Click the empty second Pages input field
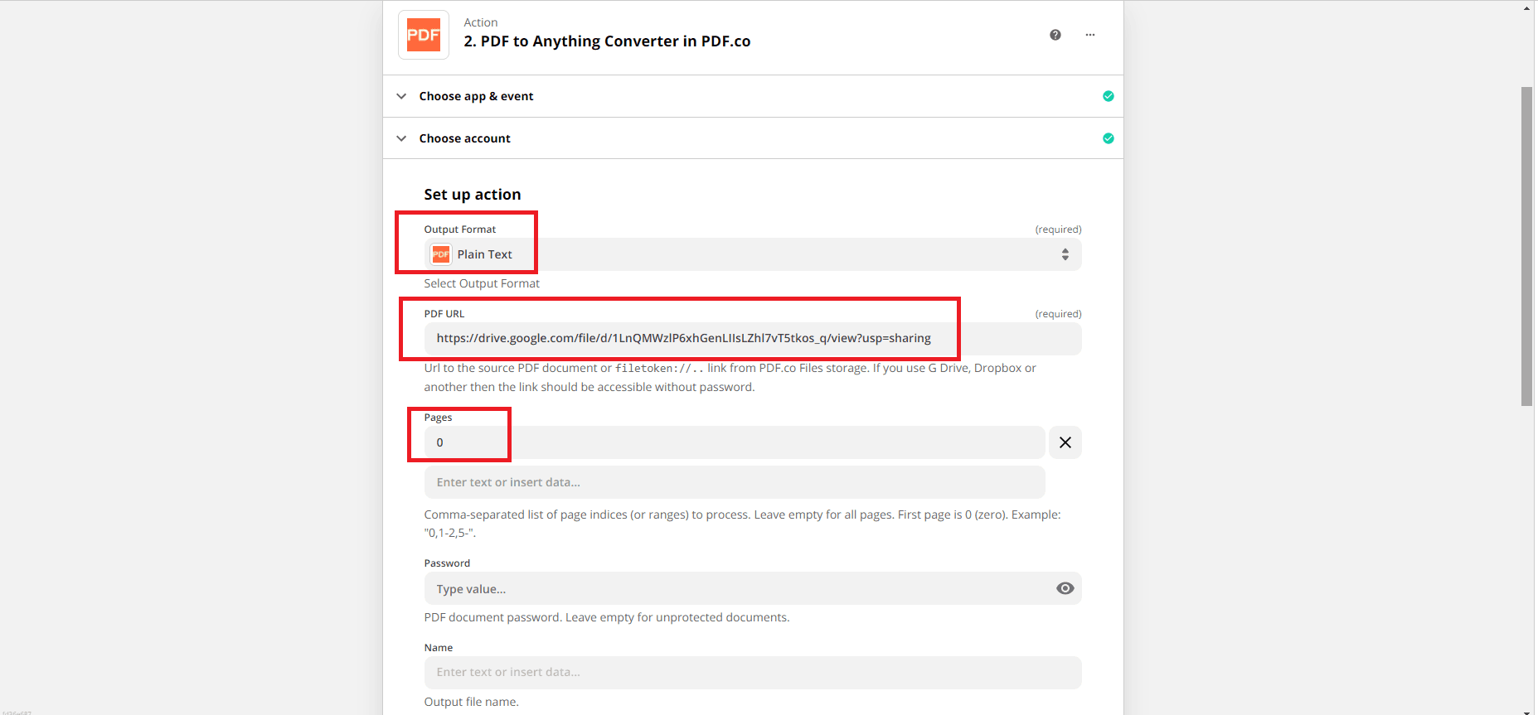1538x715 pixels. (733, 482)
